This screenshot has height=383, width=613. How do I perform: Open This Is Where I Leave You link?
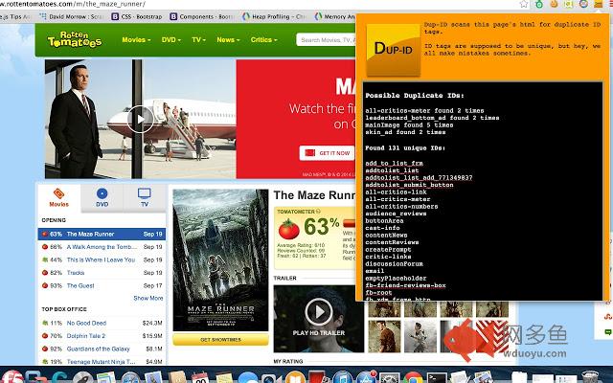pos(101,259)
